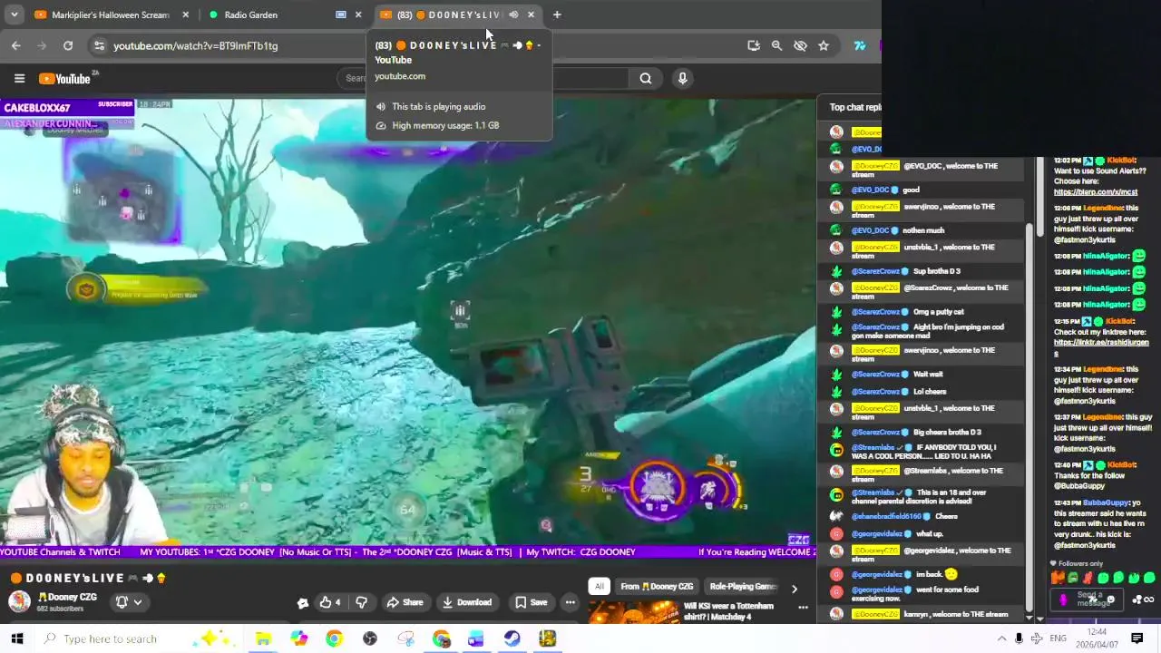
Task: Show hidden system tray icons
Action: [x=1001, y=638]
